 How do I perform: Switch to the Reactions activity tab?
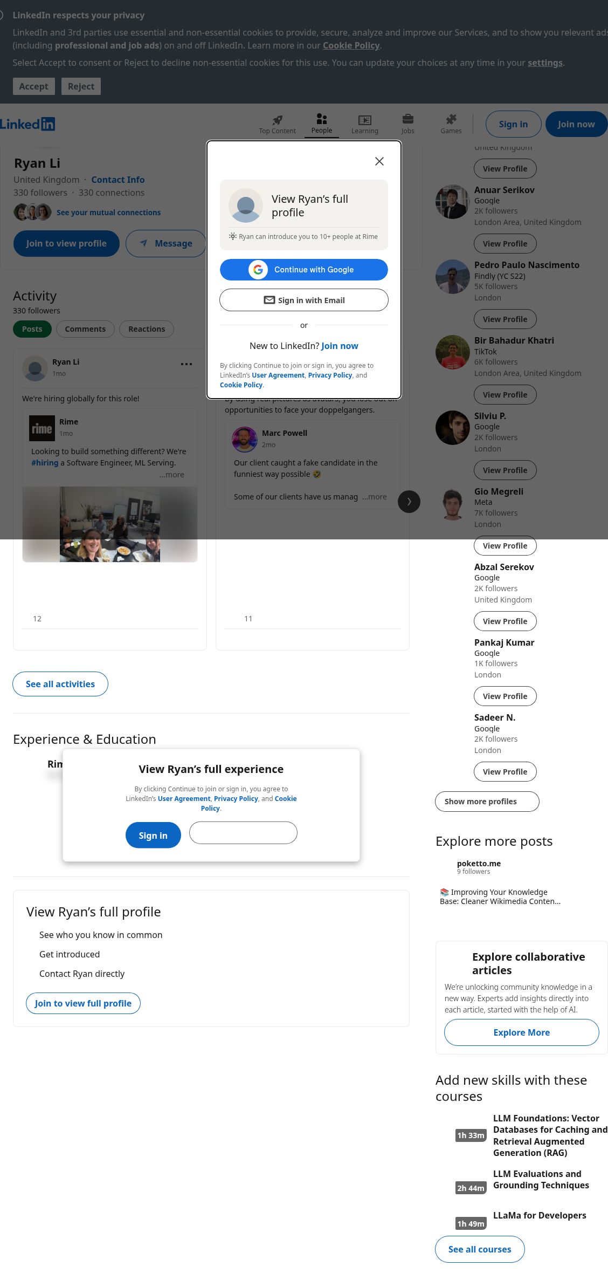coord(147,329)
